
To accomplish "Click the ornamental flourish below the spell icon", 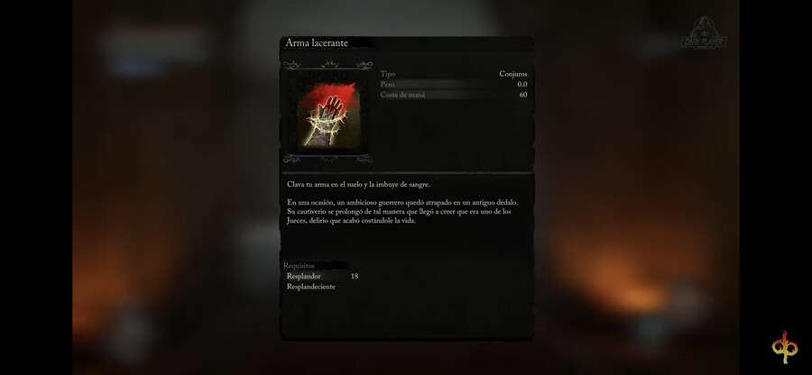I will point(328,159).
